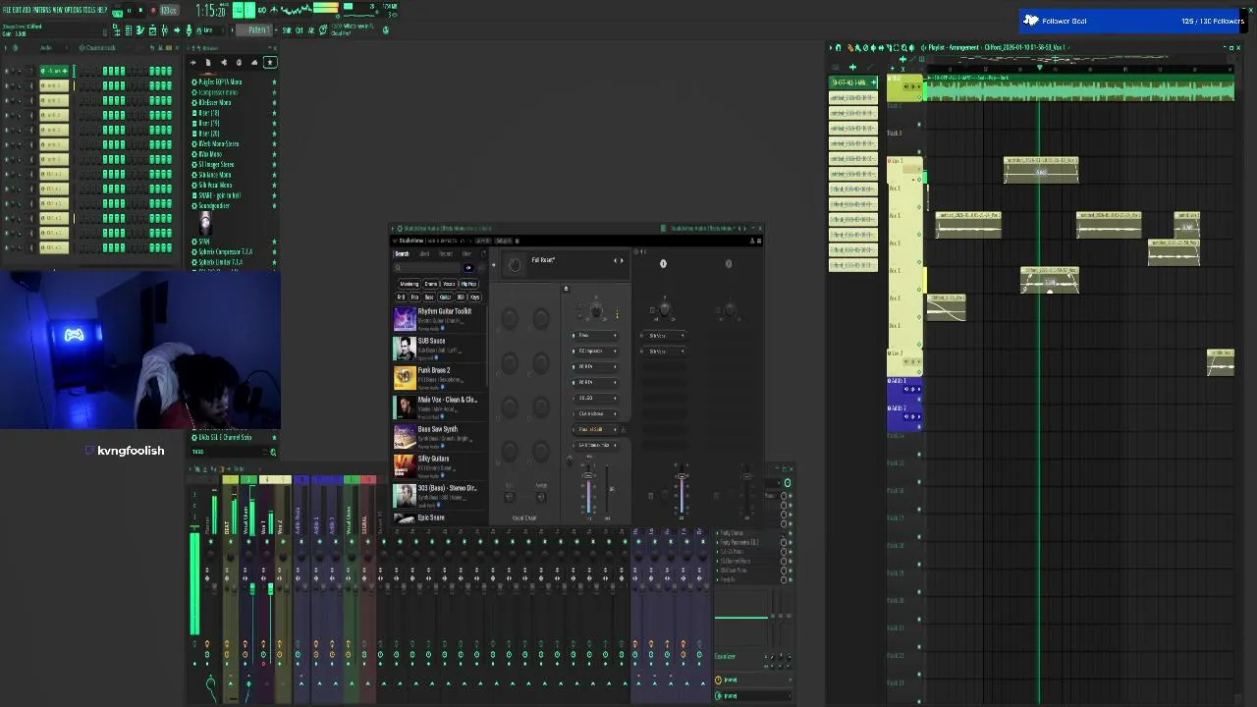Toggle Channel rack graph editor icon

[x=160, y=47]
